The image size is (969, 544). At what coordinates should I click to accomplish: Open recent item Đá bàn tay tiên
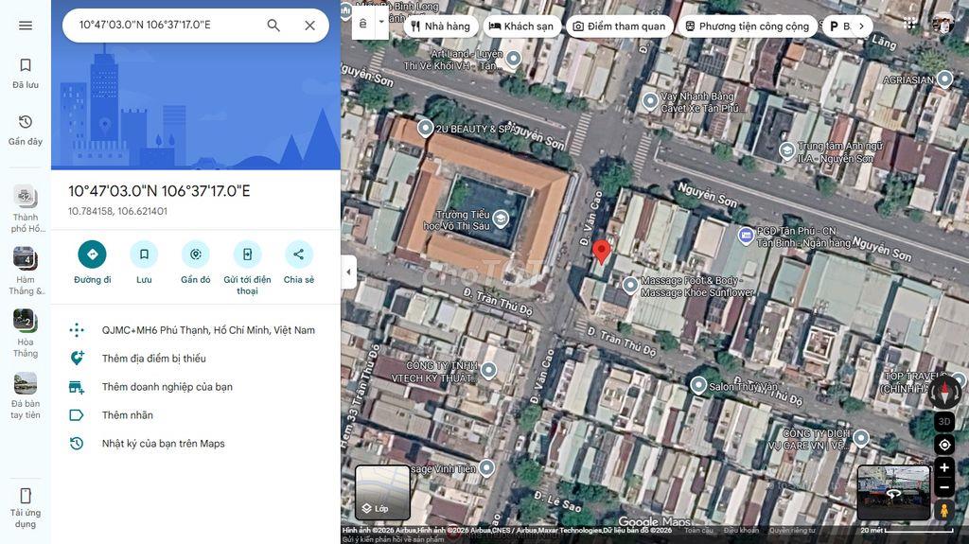26,395
